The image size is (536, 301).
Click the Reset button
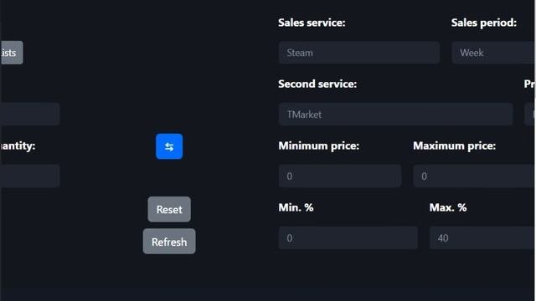[x=169, y=209]
